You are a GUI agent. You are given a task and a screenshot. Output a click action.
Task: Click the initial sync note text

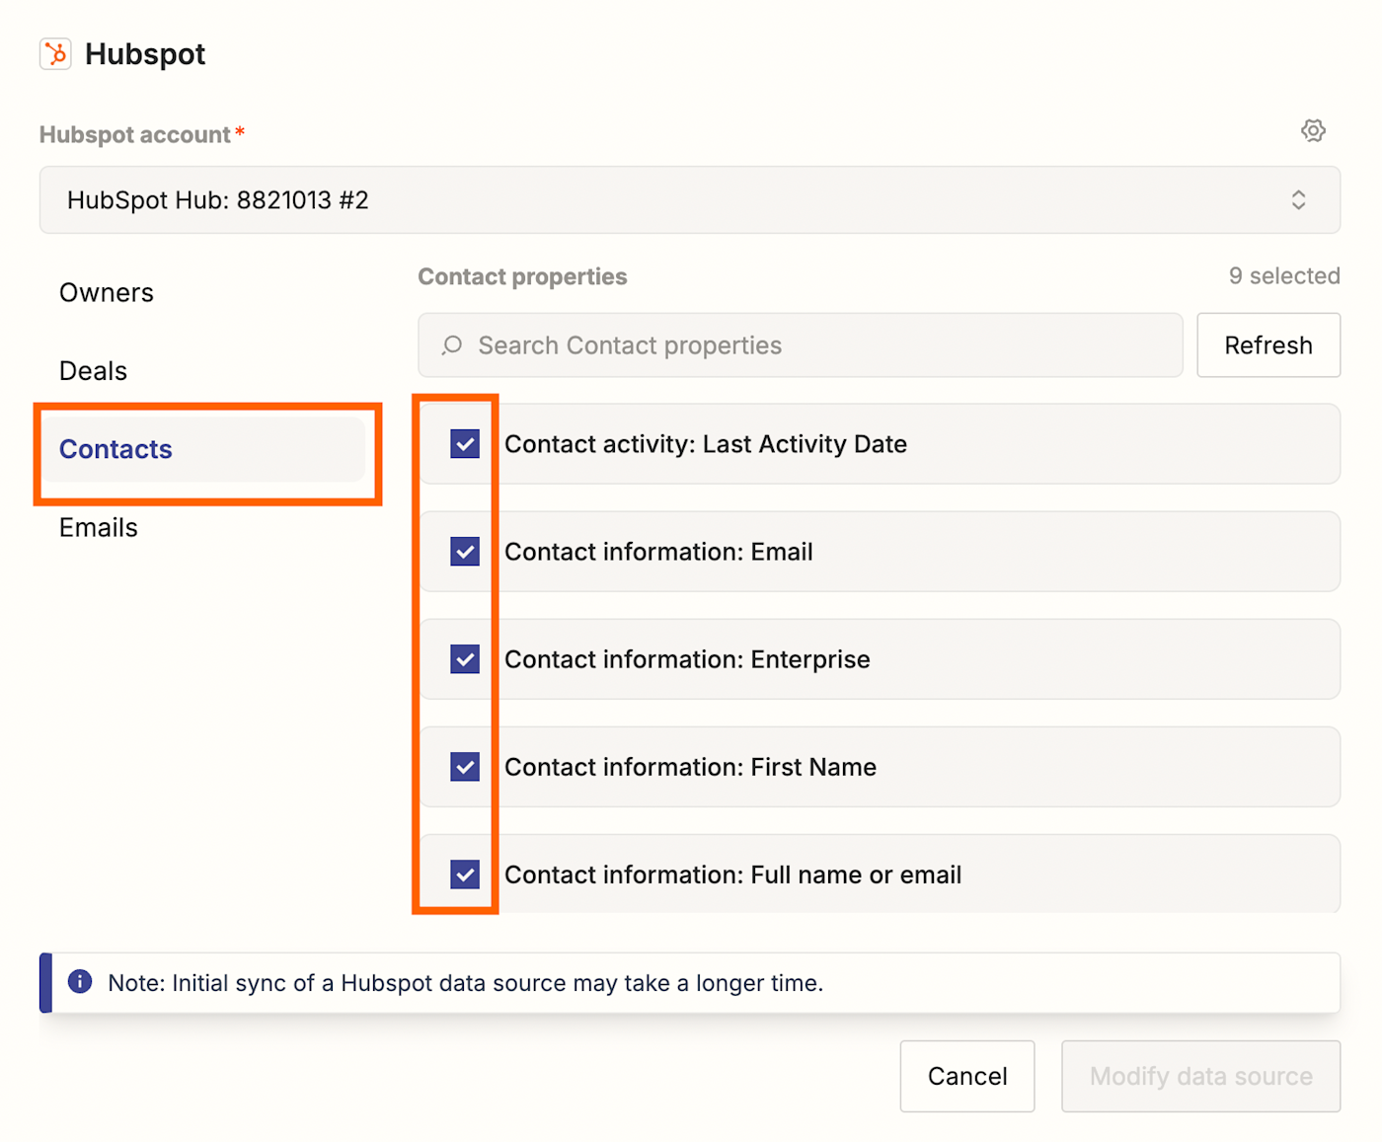click(x=465, y=983)
